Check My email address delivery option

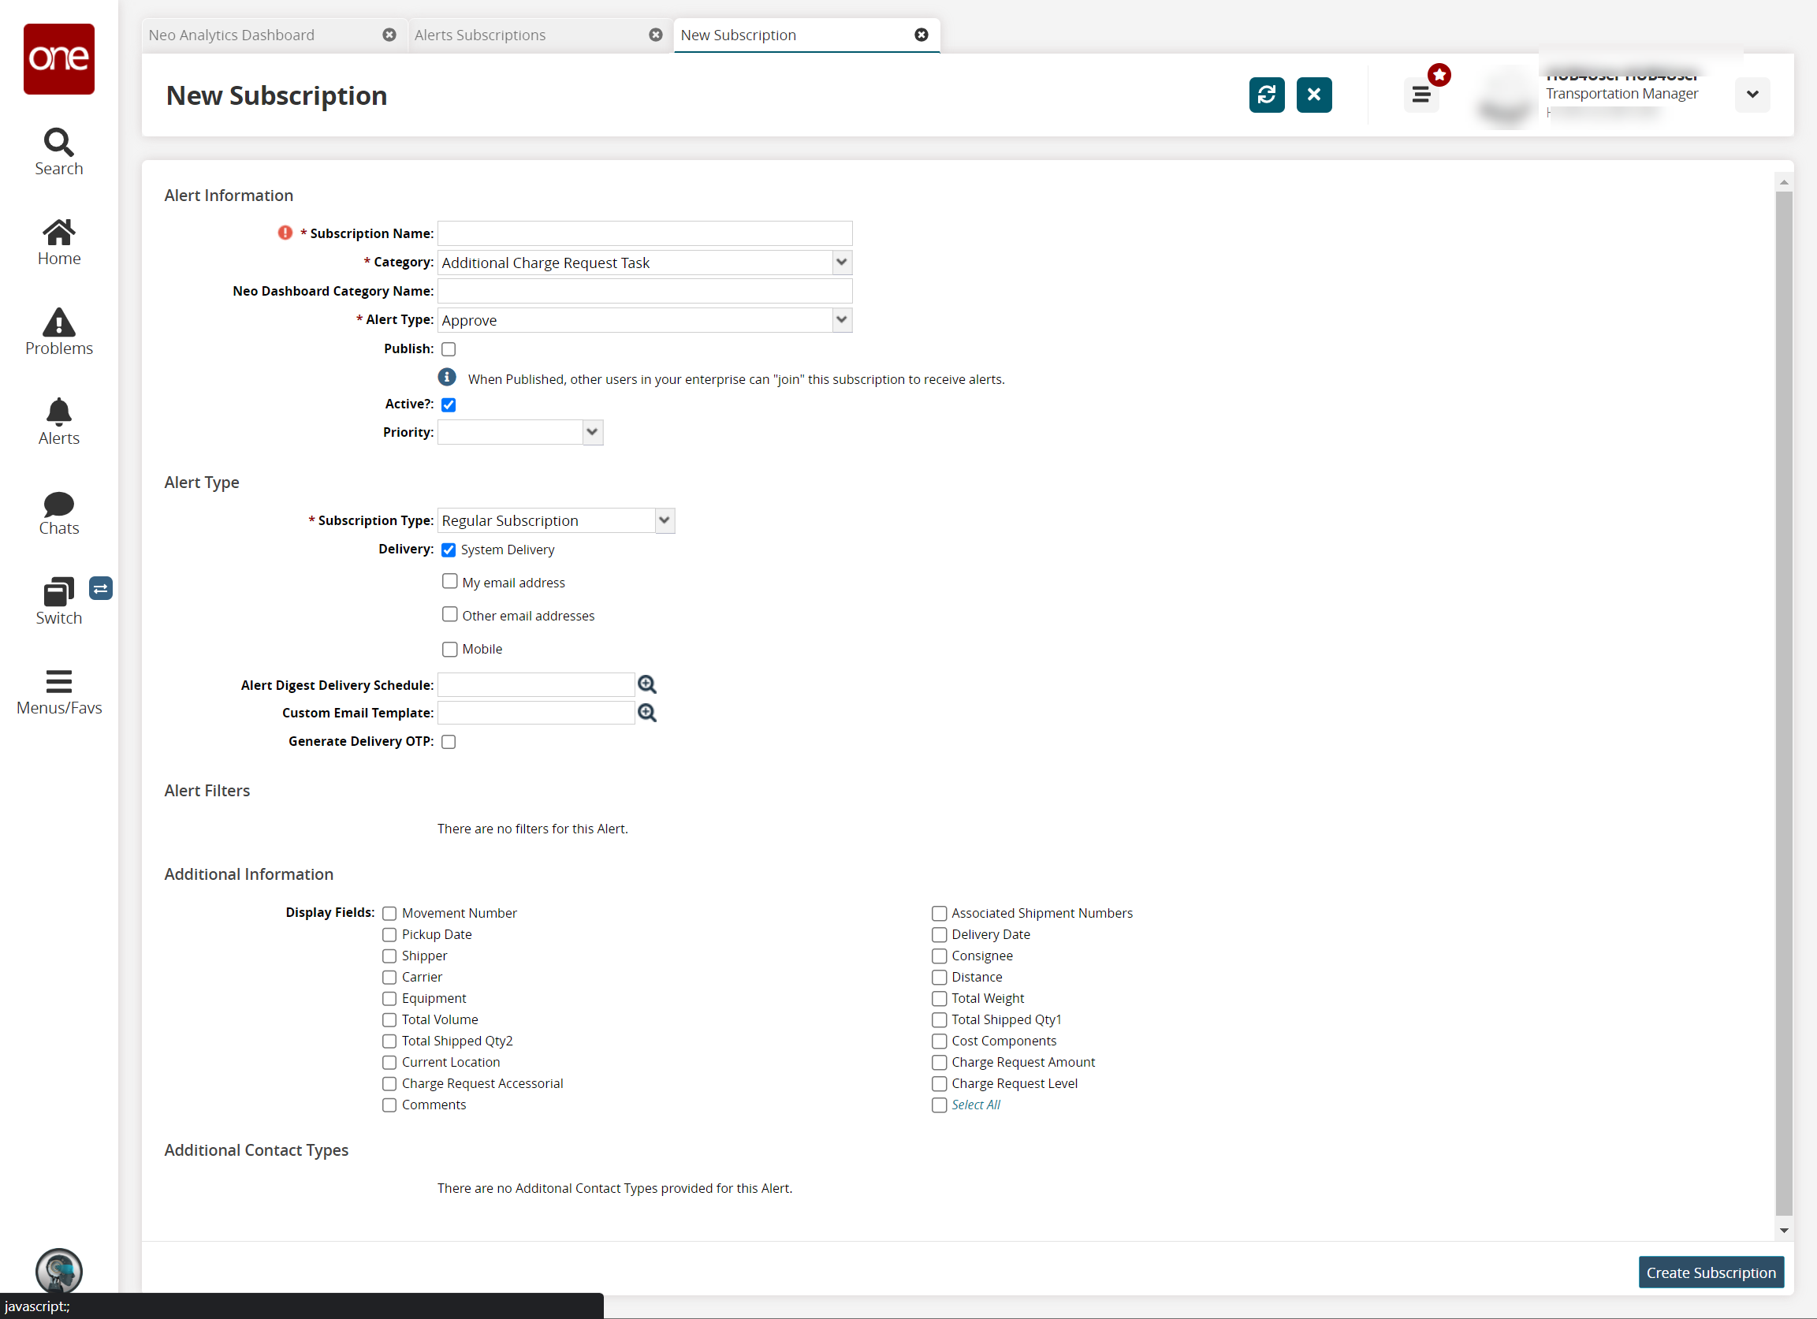pyautogui.click(x=449, y=582)
